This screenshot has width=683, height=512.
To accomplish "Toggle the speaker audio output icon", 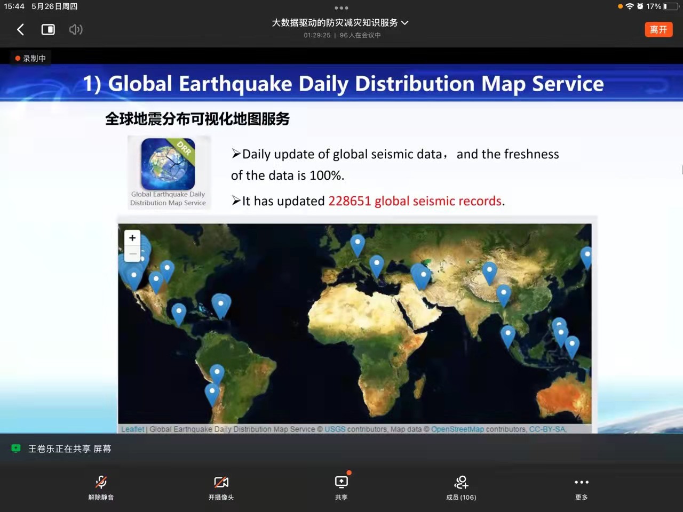I will pyautogui.click(x=76, y=29).
